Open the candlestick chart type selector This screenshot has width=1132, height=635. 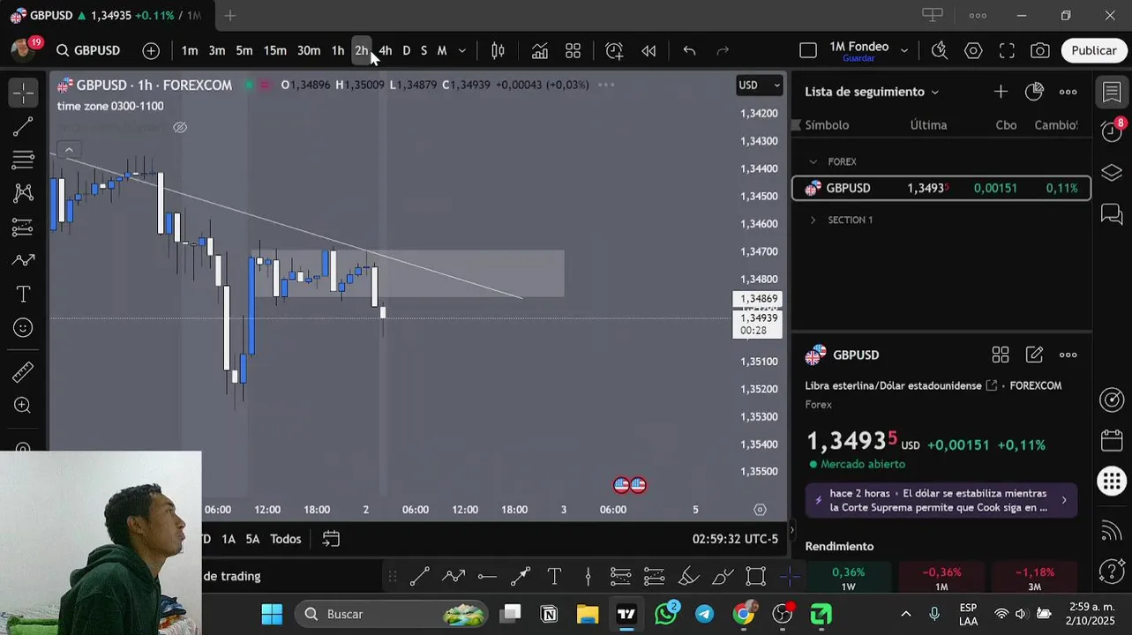498,51
